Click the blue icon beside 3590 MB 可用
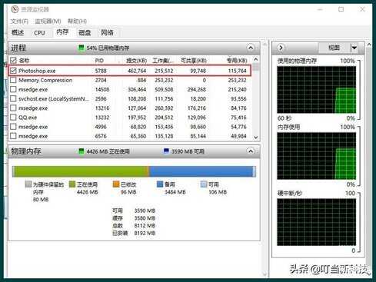The height and width of the screenshot is (282, 376). (166, 151)
